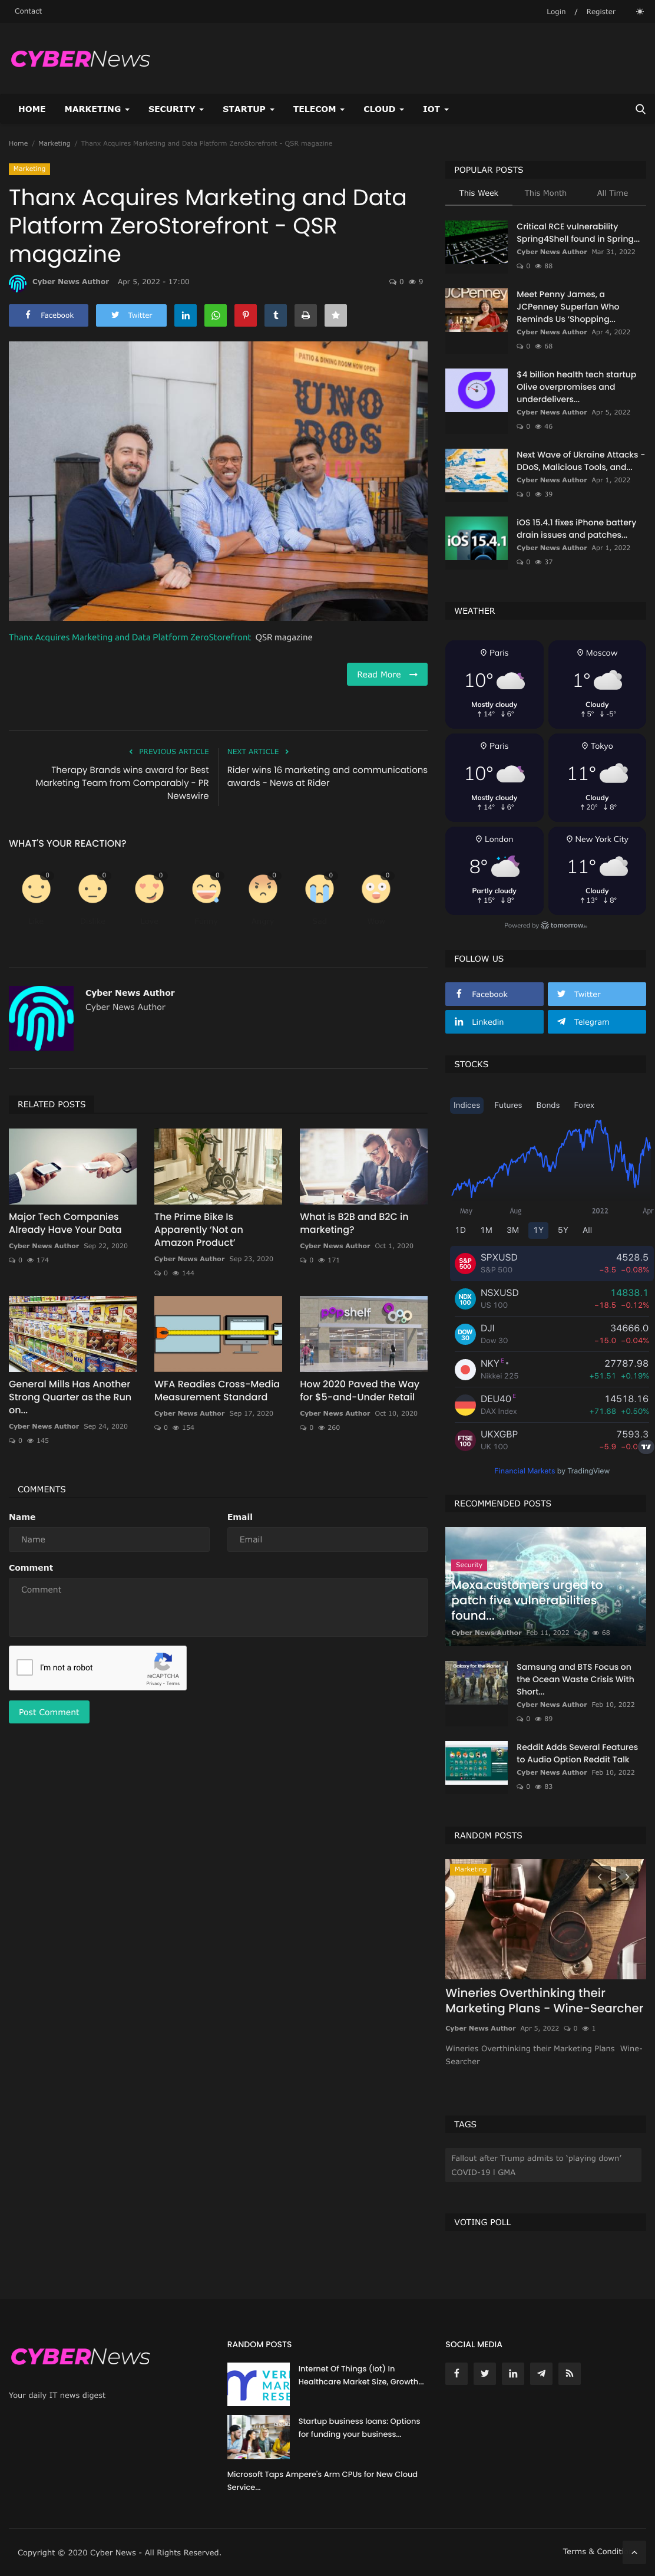Click the print article icon
The width and height of the screenshot is (655, 2576).
point(306,315)
